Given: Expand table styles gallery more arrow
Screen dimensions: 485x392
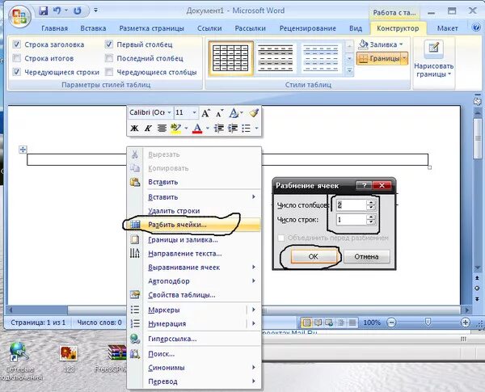Looking at the screenshot, I should pyautogui.click(x=349, y=71).
